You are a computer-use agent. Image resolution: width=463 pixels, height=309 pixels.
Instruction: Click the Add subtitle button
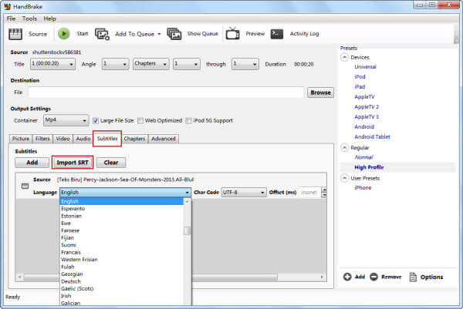32,163
